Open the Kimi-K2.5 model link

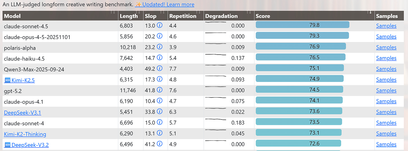(23, 80)
